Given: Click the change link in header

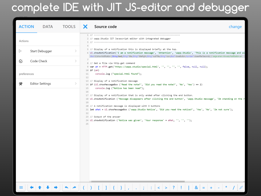Looking at the screenshot, I should pos(235,27).
